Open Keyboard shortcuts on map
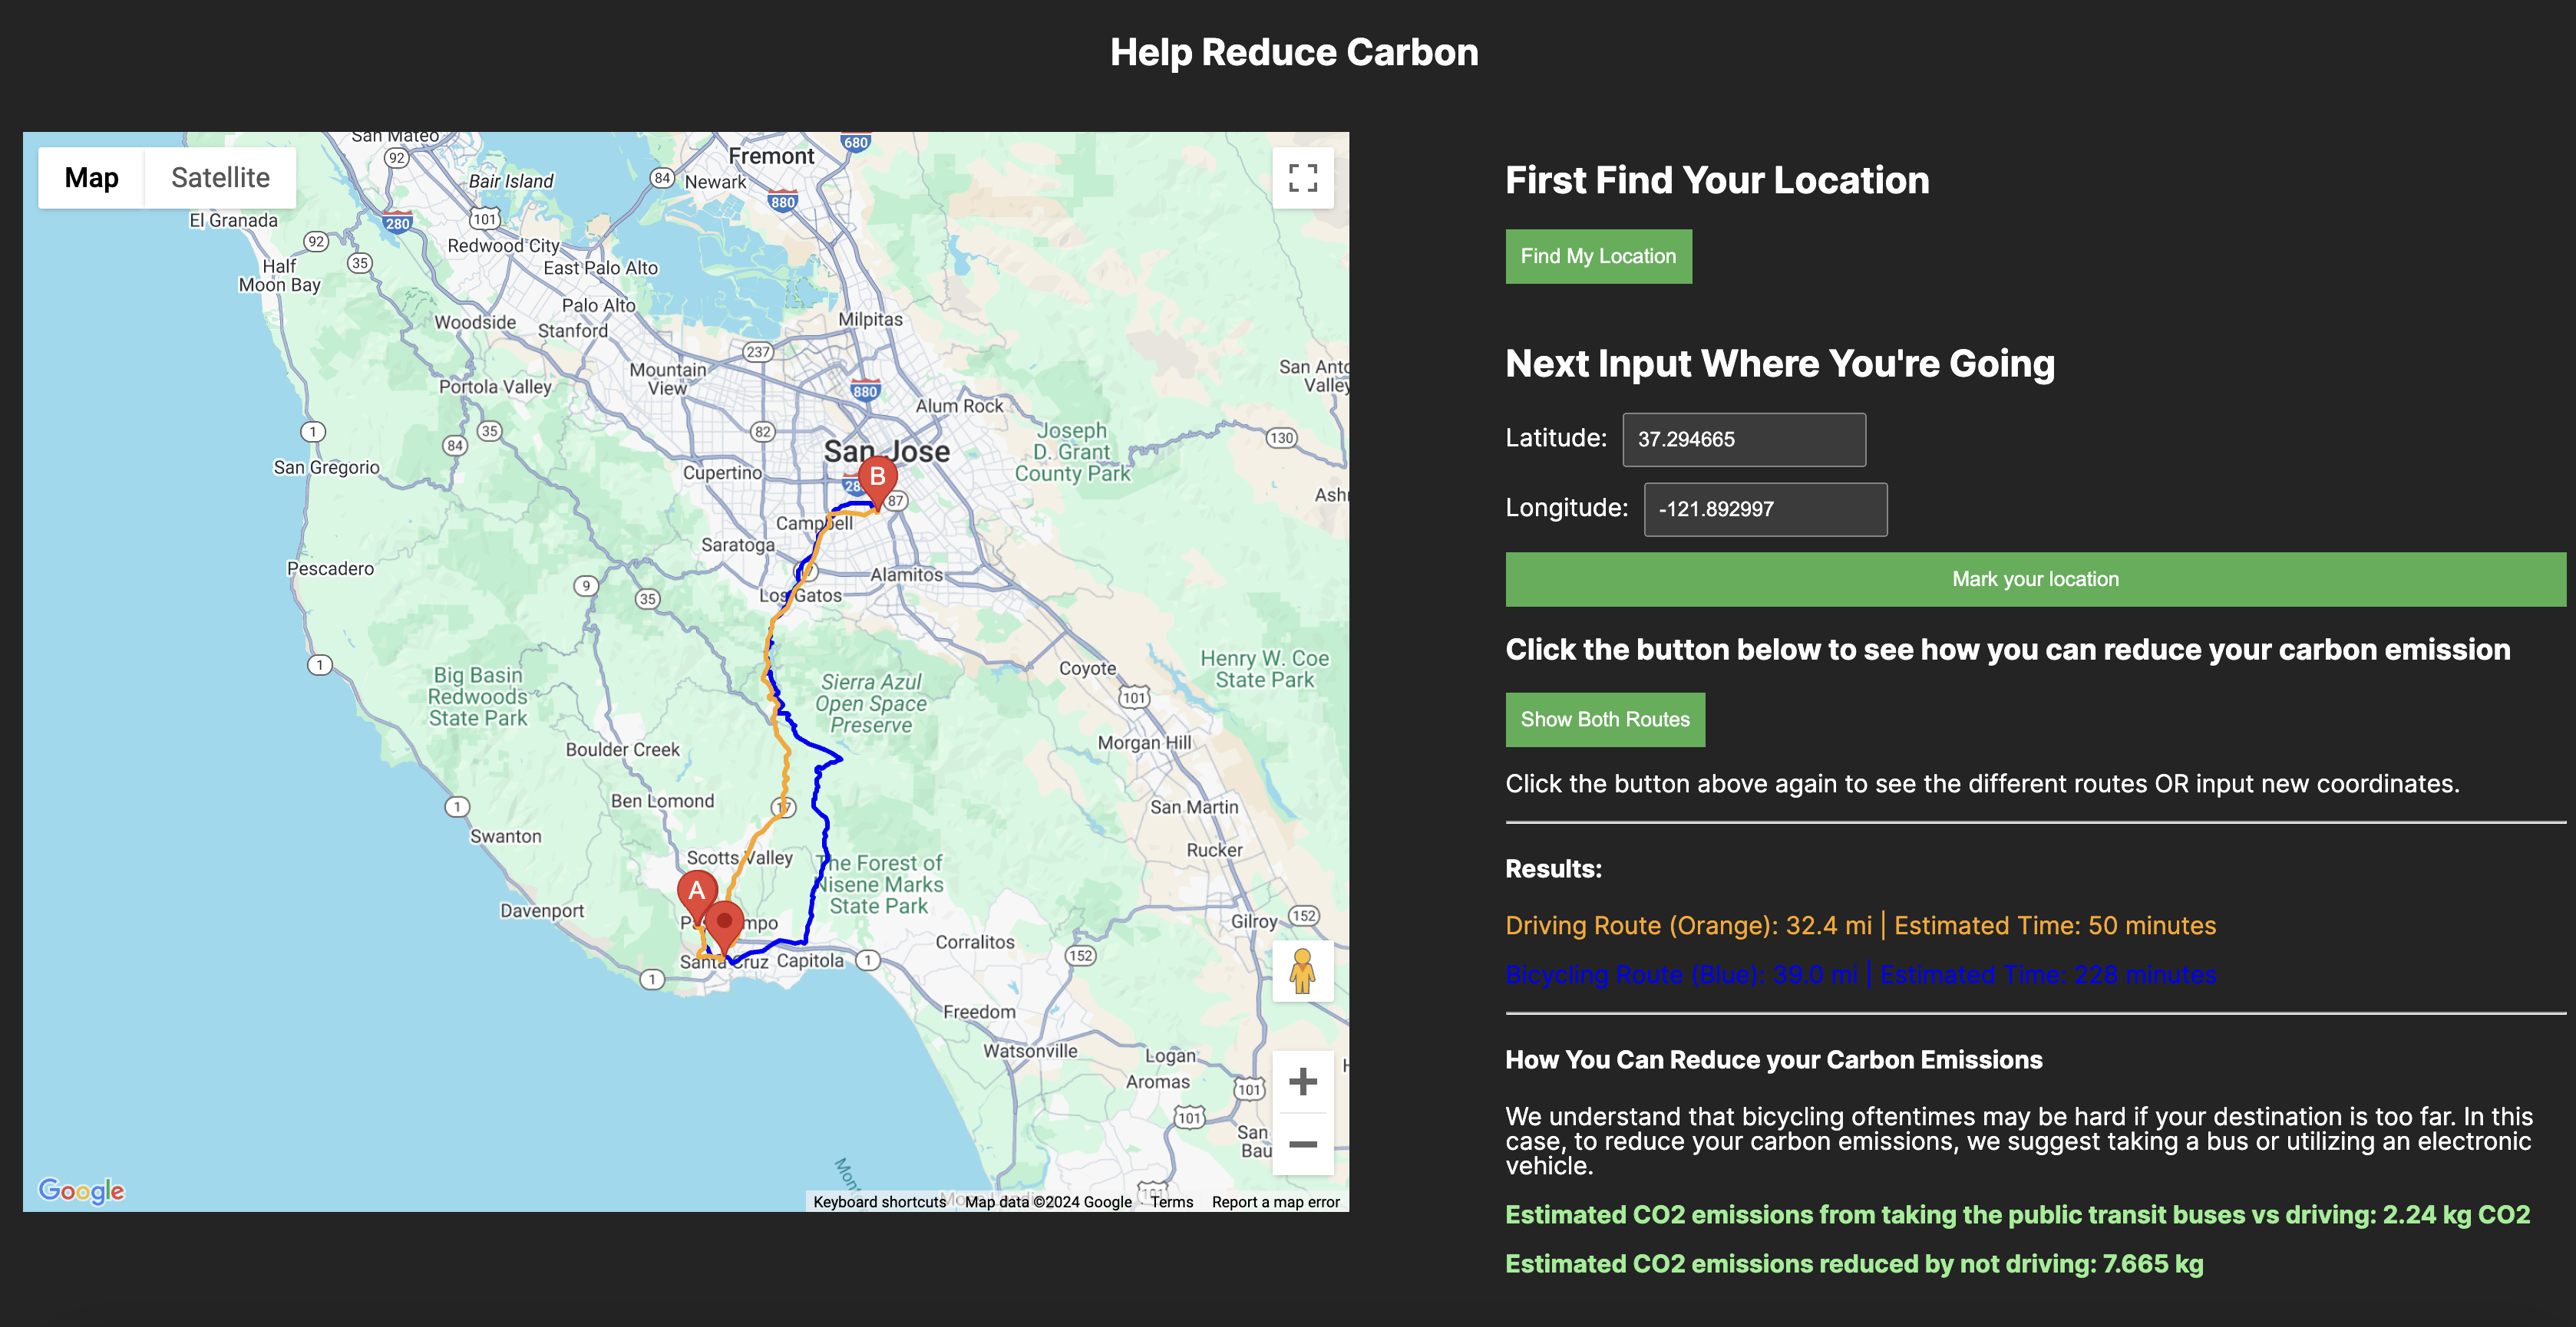This screenshot has width=2576, height=1327. click(879, 1202)
